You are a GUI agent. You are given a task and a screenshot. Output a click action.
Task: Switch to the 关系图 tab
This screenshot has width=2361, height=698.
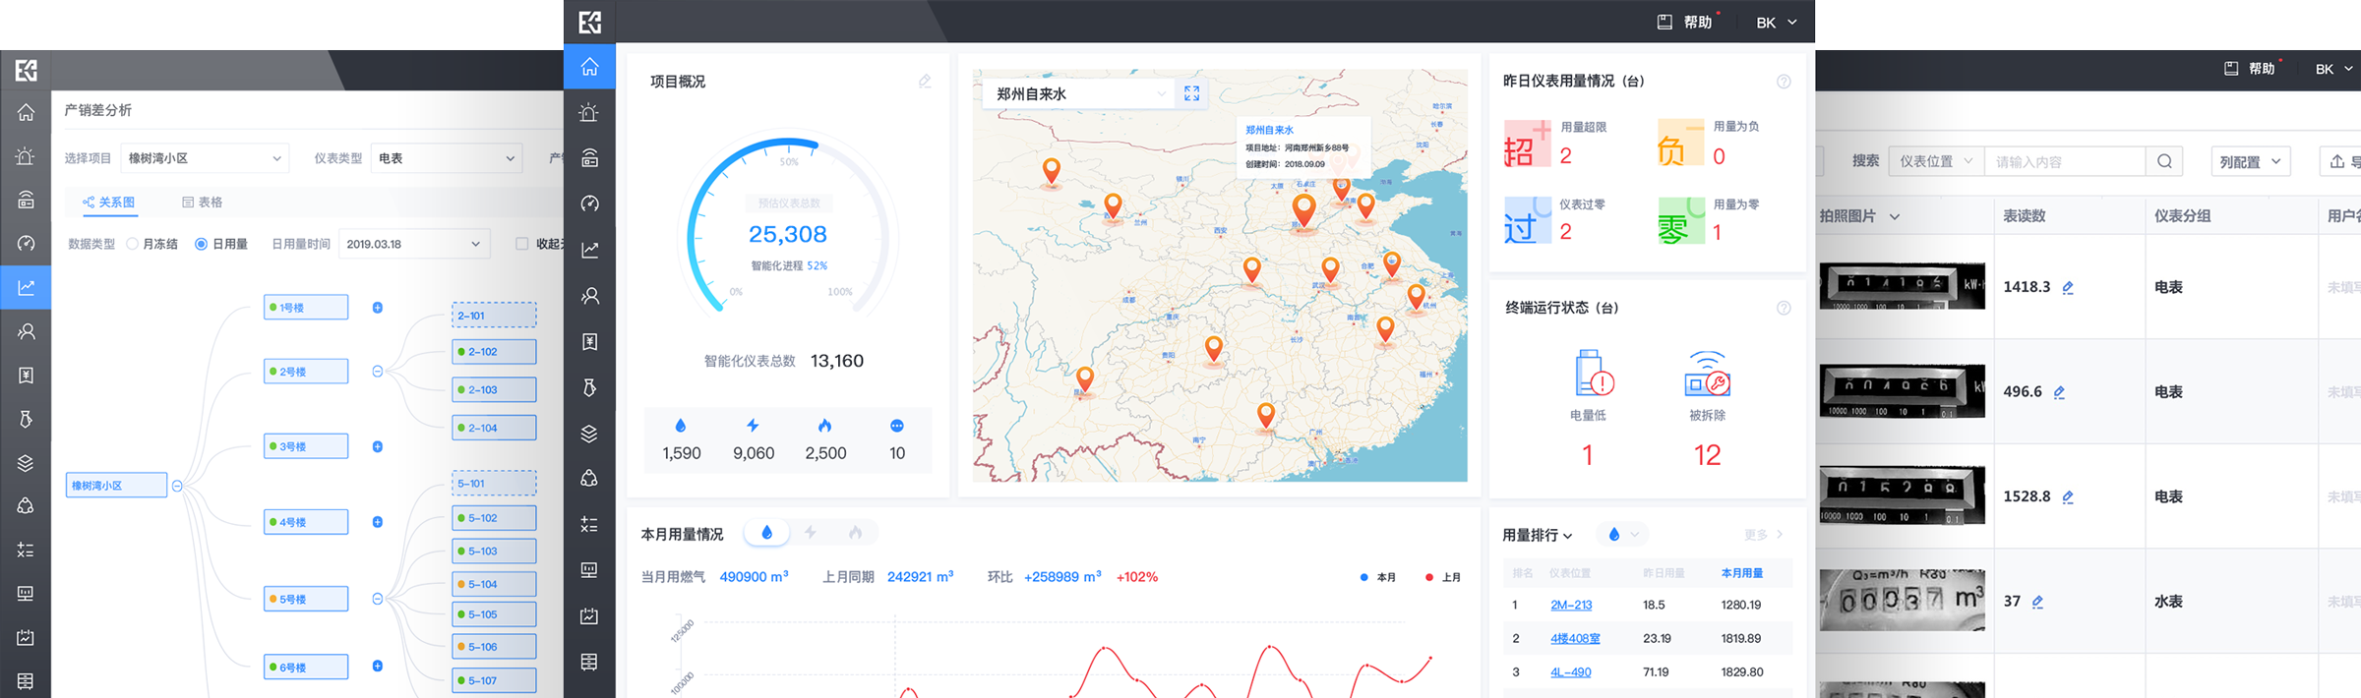[109, 203]
